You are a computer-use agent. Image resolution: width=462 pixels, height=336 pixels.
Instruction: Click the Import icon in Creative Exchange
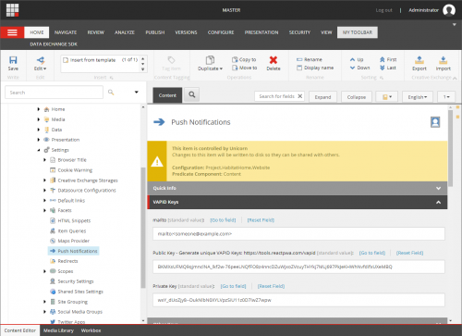(x=443, y=60)
